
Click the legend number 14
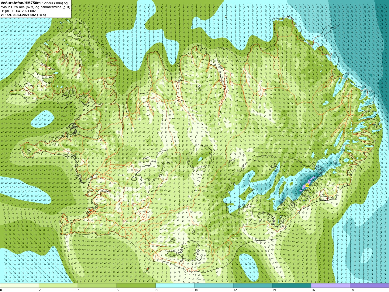[274, 290]
